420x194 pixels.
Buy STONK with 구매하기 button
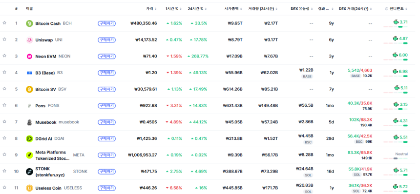tap(106, 172)
